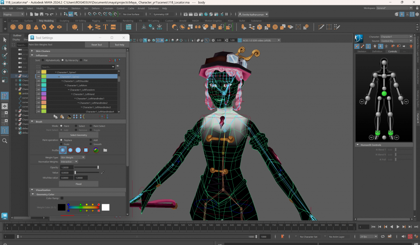Expand the Skin Clusters section
Image resolution: width=420 pixels, height=245 pixels.
pos(32,51)
